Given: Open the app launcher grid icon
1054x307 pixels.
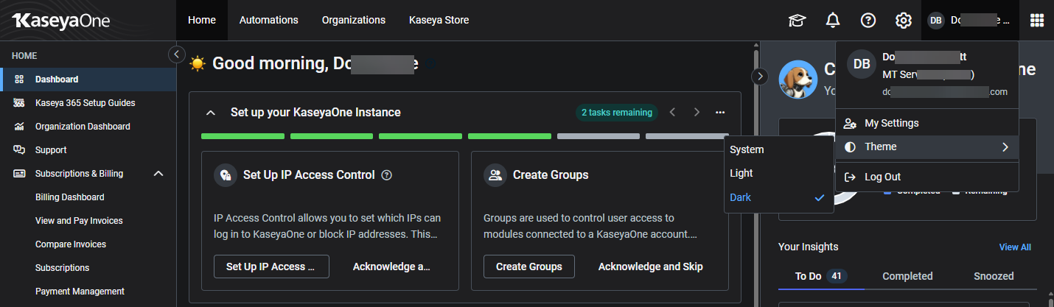Looking at the screenshot, I should (1037, 21).
